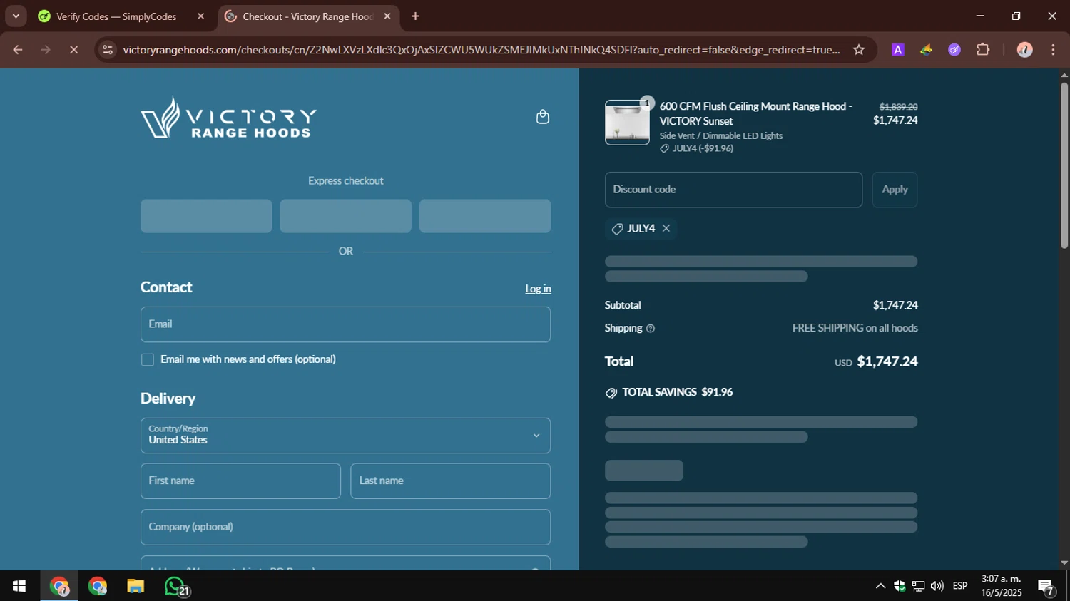Close the Checkout Victory Range Hoods tab

coord(387,16)
